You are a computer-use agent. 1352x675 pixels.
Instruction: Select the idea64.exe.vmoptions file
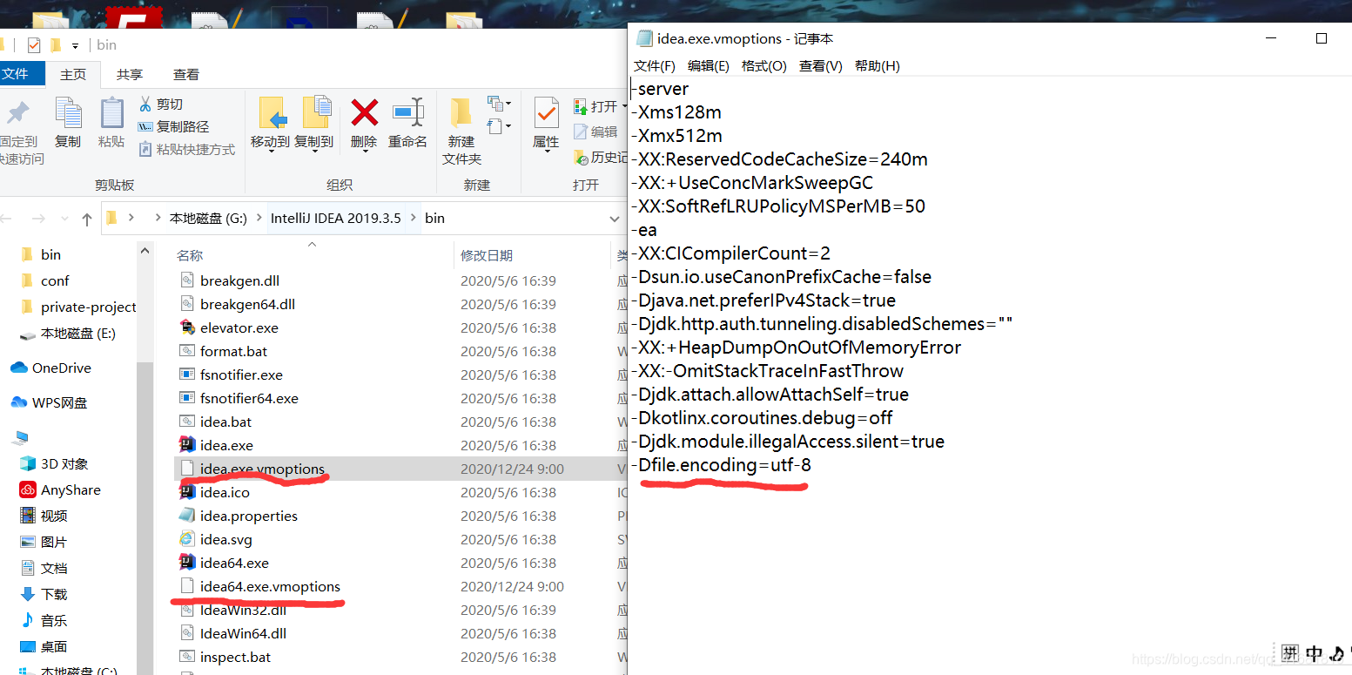270,586
